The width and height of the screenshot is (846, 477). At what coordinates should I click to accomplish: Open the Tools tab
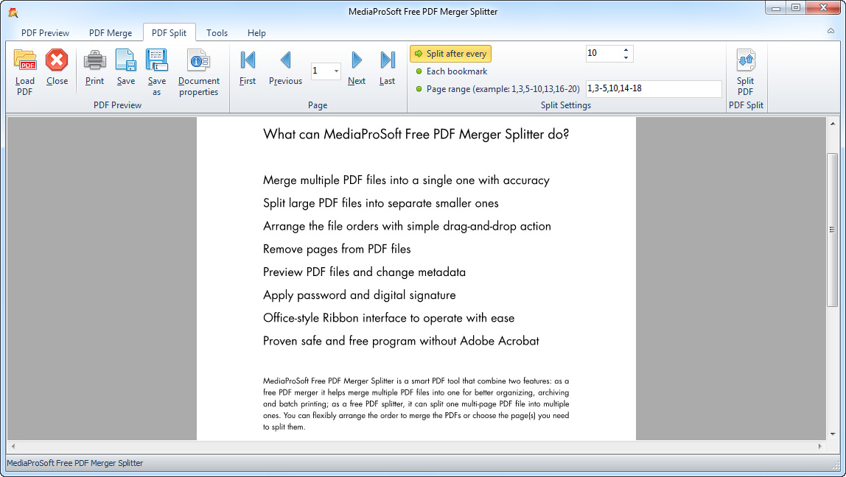pyautogui.click(x=217, y=33)
